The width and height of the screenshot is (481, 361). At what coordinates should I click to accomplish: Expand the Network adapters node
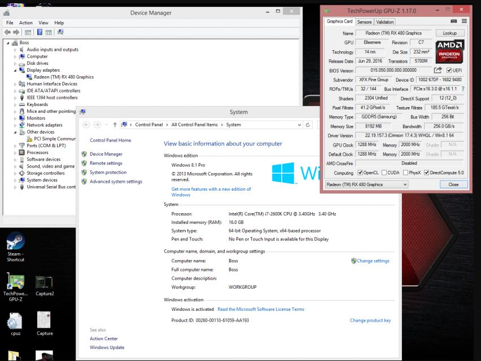(x=15, y=125)
